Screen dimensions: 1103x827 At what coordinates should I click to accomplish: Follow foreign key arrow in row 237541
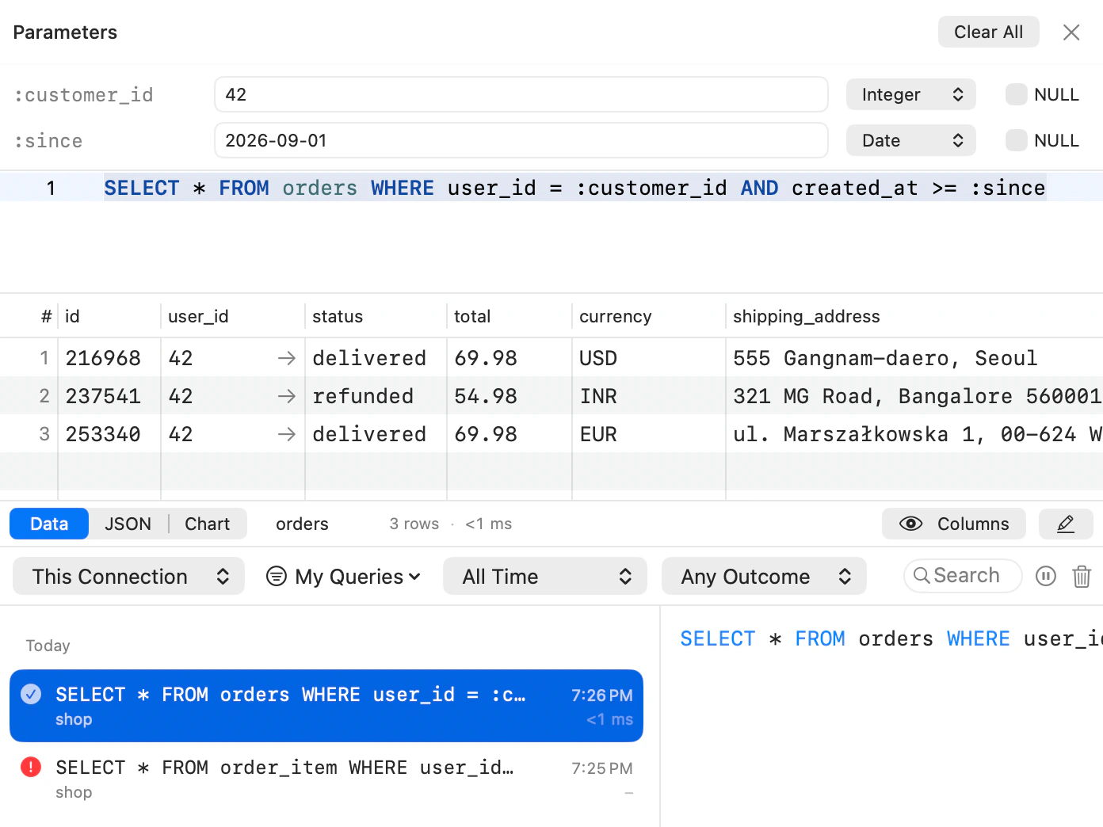[x=287, y=396]
